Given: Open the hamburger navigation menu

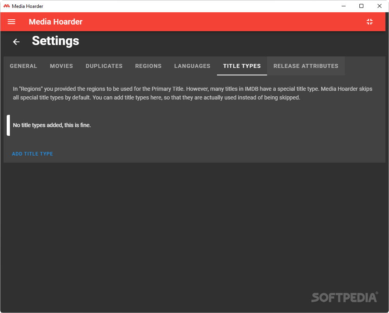Looking at the screenshot, I should tap(11, 22).
